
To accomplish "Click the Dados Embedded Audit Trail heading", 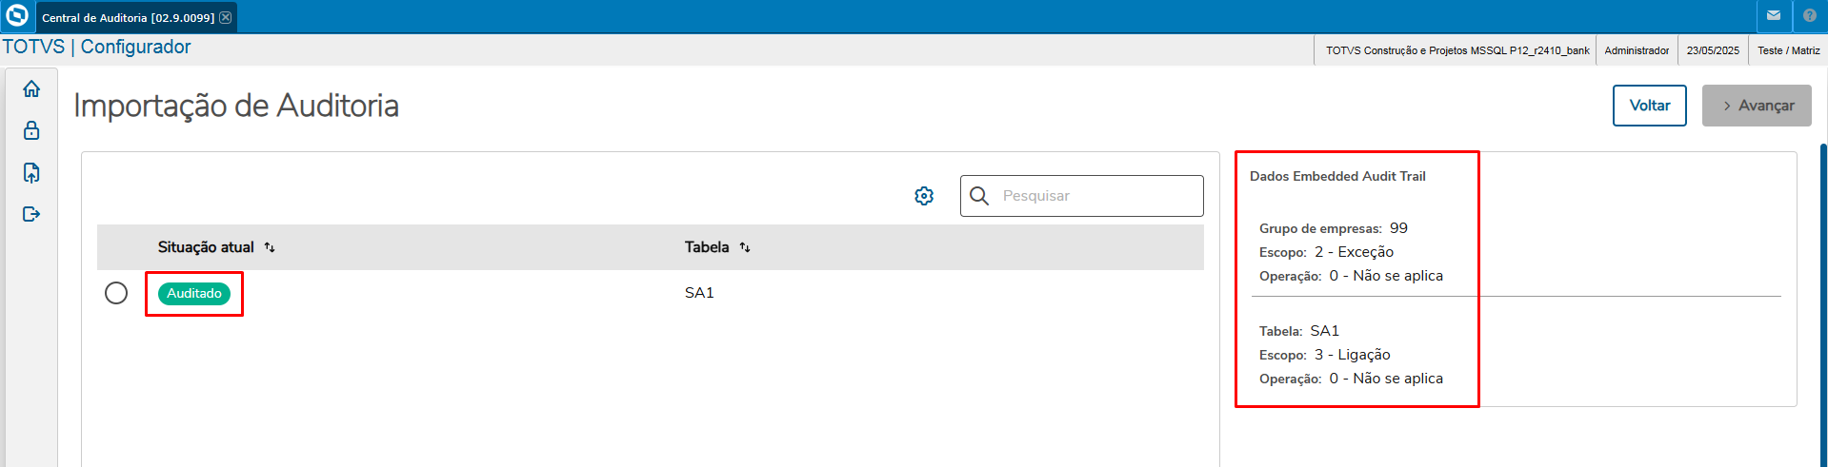I will (x=1337, y=176).
